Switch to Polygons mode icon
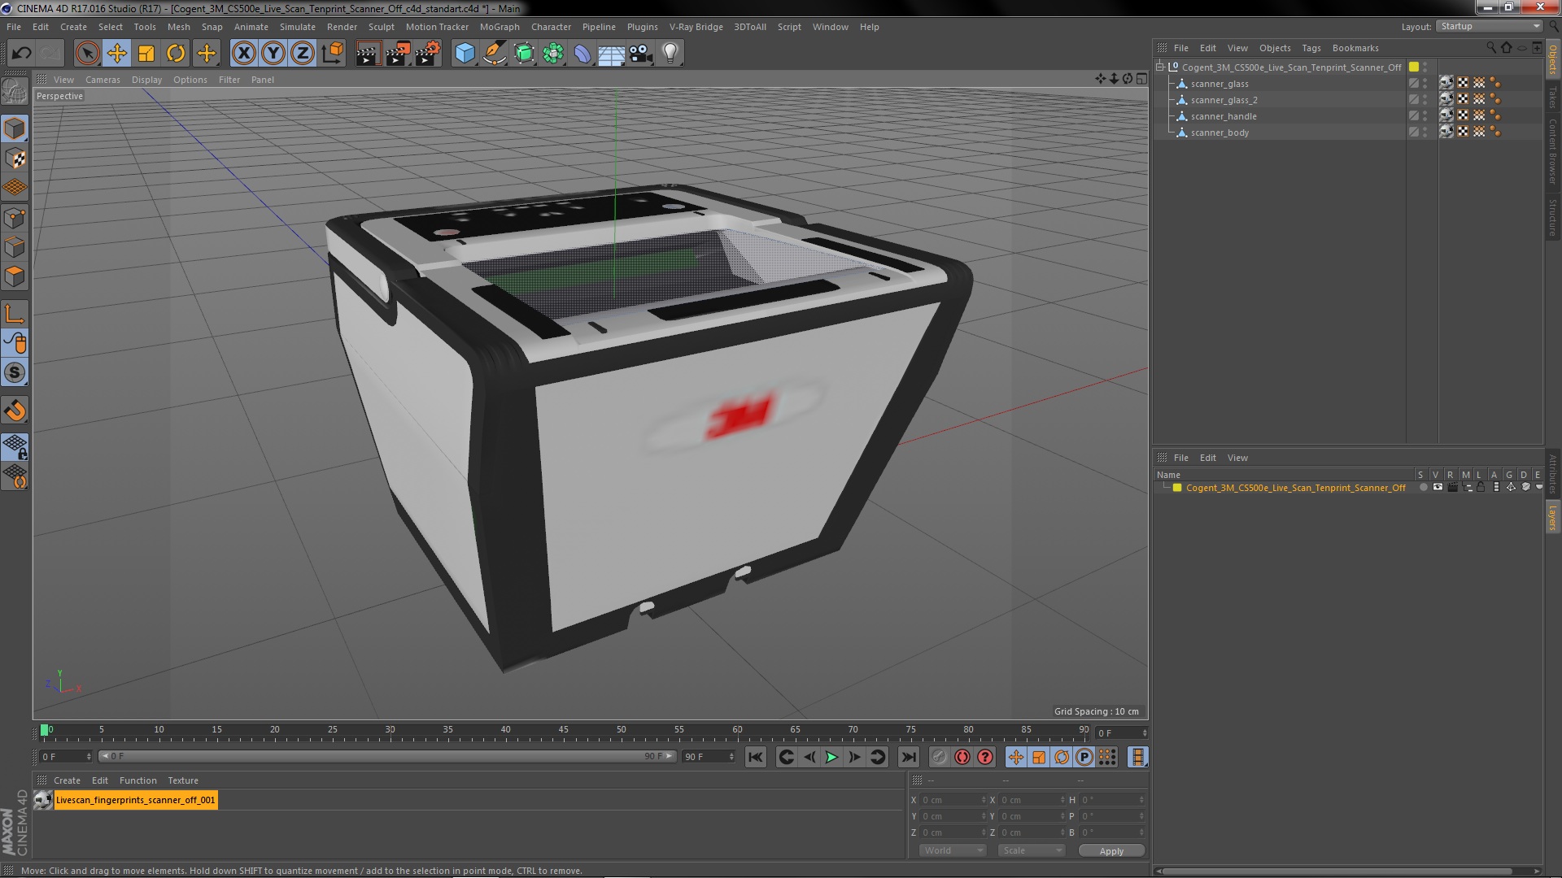The image size is (1562, 878). coord(15,276)
